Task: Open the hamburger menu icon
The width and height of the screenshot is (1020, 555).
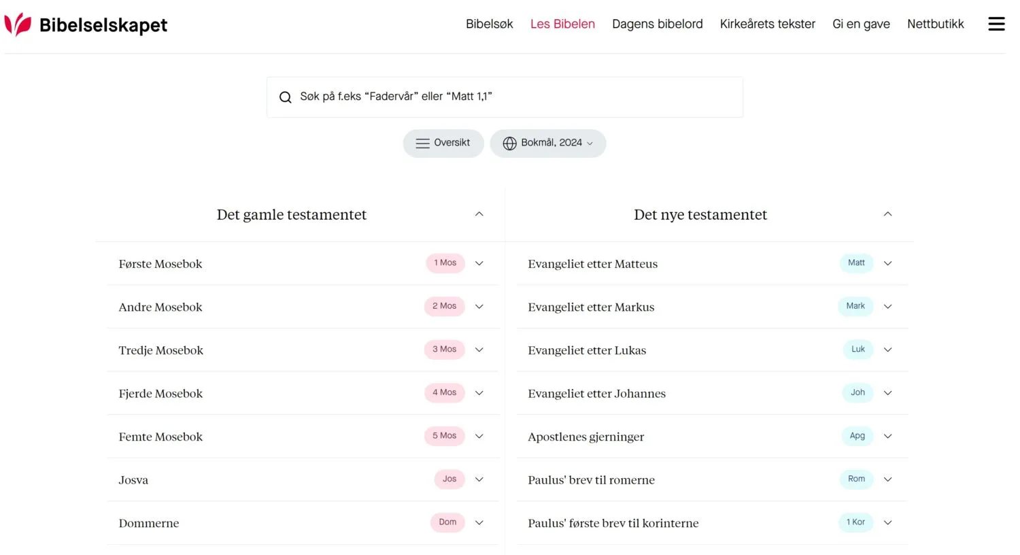Action: (996, 24)
